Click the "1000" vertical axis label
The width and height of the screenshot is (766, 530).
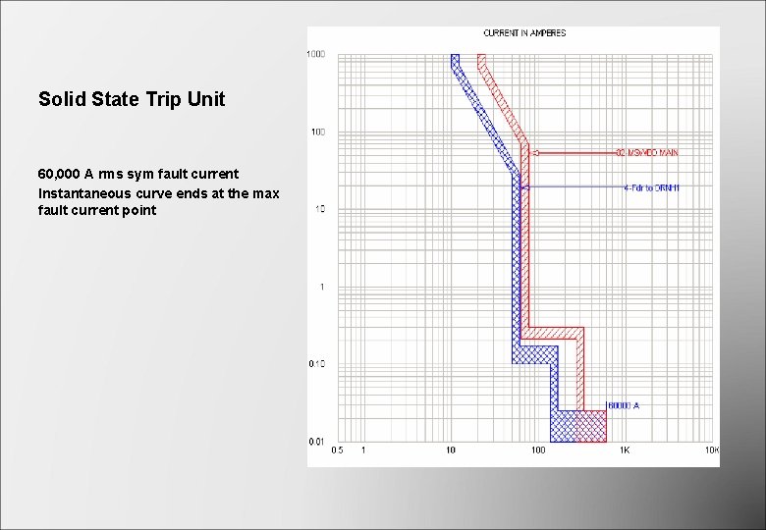click(x=316, y=54)
